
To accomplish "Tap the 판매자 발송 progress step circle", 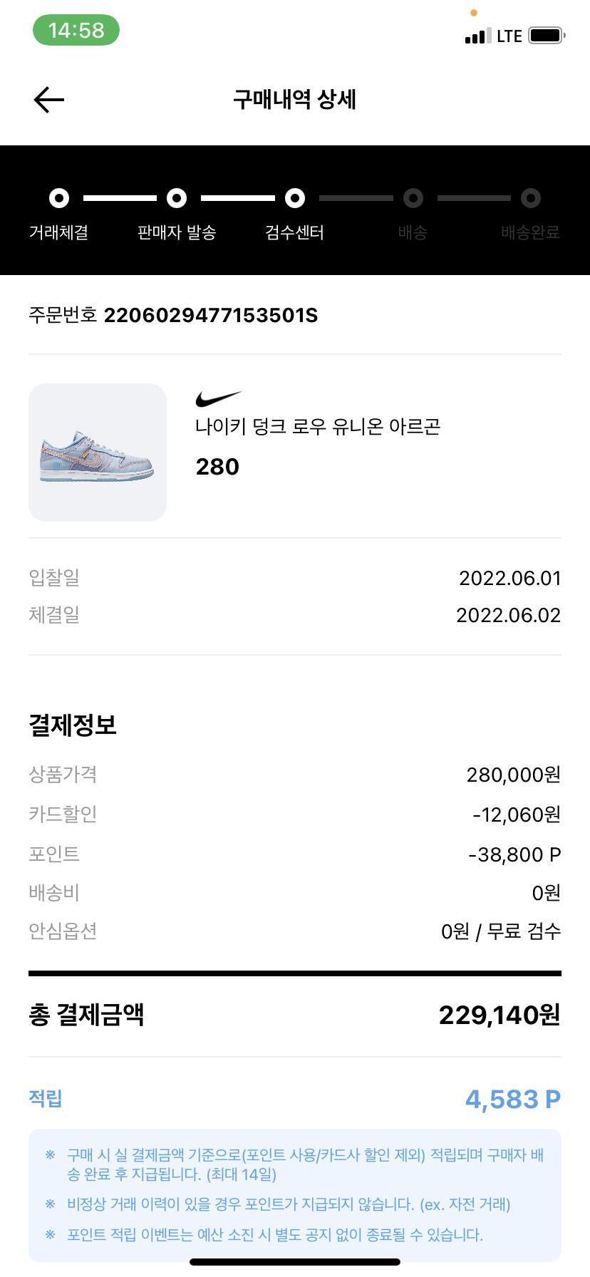I will 177,198.
